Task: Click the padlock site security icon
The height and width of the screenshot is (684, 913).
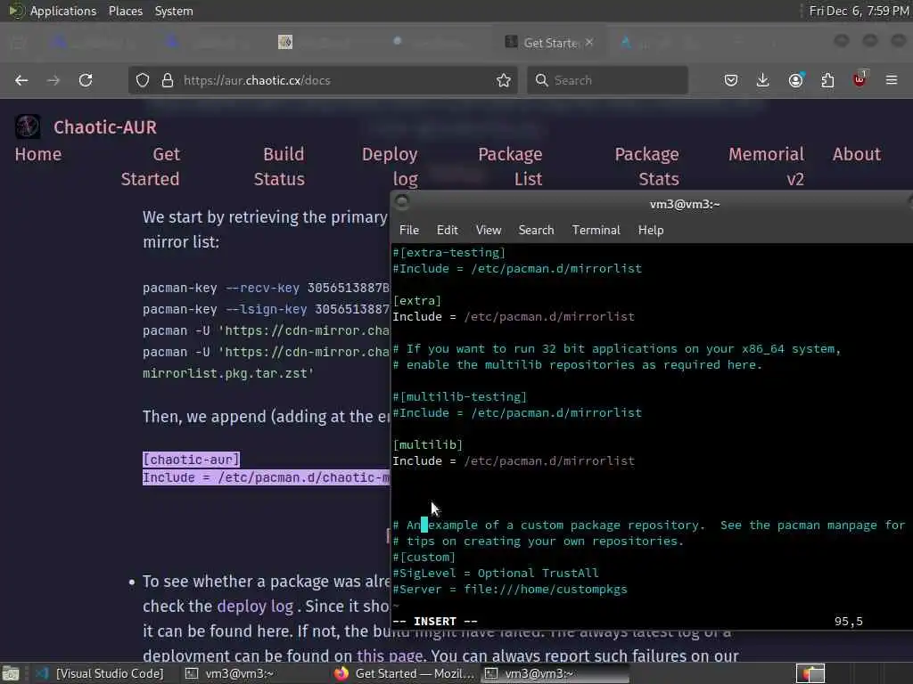Action: [167, 80]
